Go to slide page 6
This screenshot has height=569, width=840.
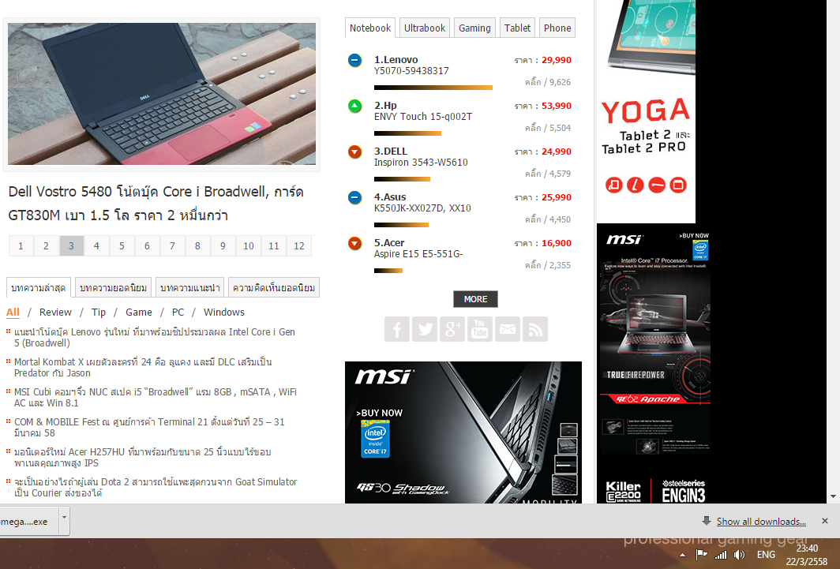coord(147,245)
